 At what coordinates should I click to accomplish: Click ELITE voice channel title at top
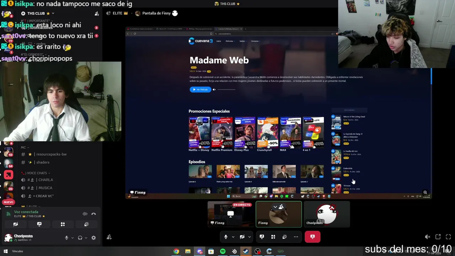(120, 13)
